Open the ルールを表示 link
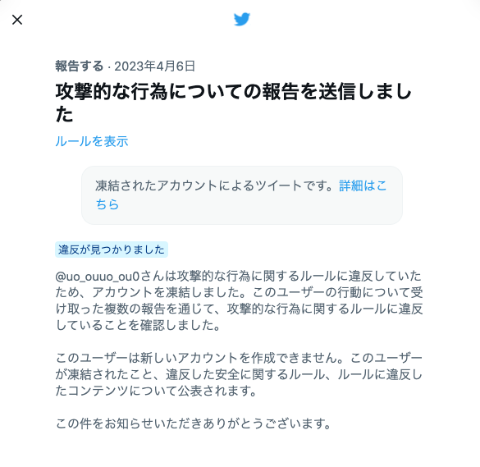480x467 pixels. (92, 141)
